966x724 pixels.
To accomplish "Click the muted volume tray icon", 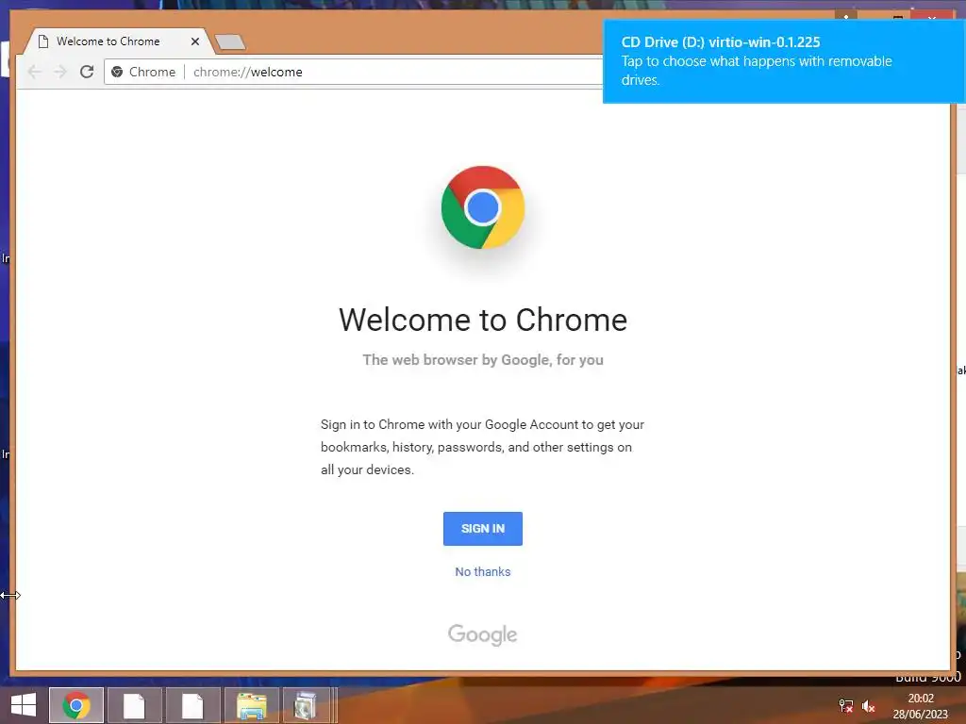I will click(x=869, y=706).
